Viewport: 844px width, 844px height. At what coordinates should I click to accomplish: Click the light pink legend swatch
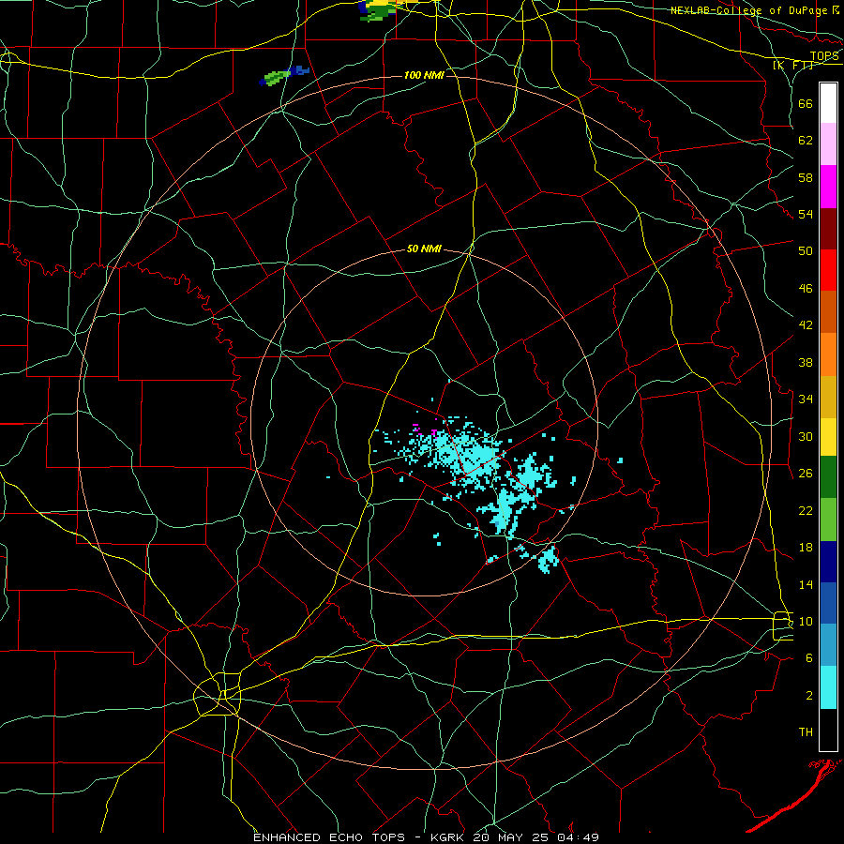pyautogui.click(x=828, y=144)
